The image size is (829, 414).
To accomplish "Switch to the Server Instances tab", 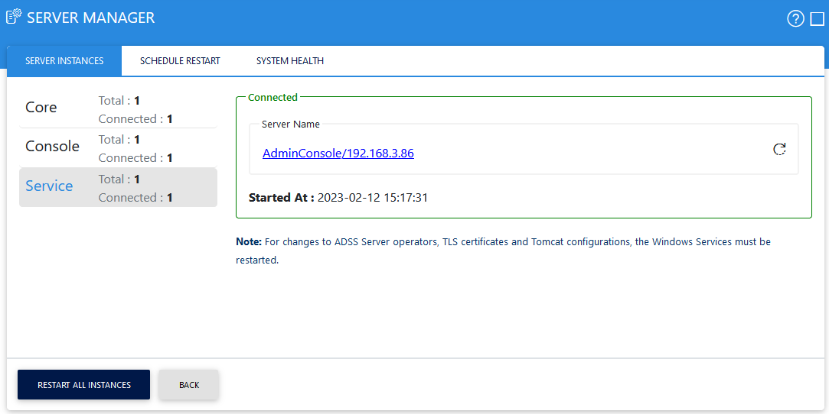I will [64, 61].
